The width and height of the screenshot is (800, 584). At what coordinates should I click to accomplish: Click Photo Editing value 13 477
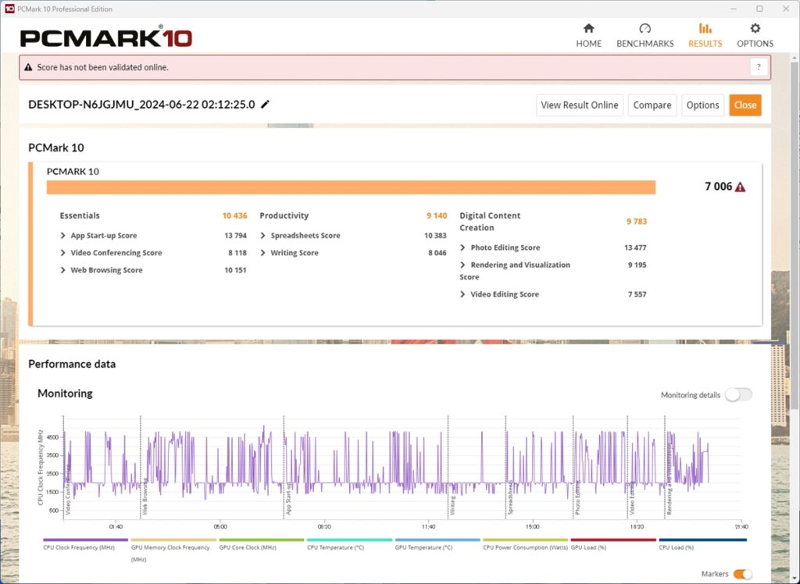click(635, 247)
